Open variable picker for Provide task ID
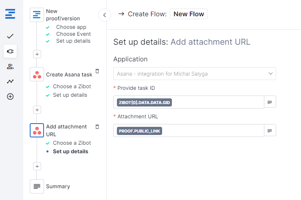The height and width of the screenshot is (200, 301). [270, 102]
